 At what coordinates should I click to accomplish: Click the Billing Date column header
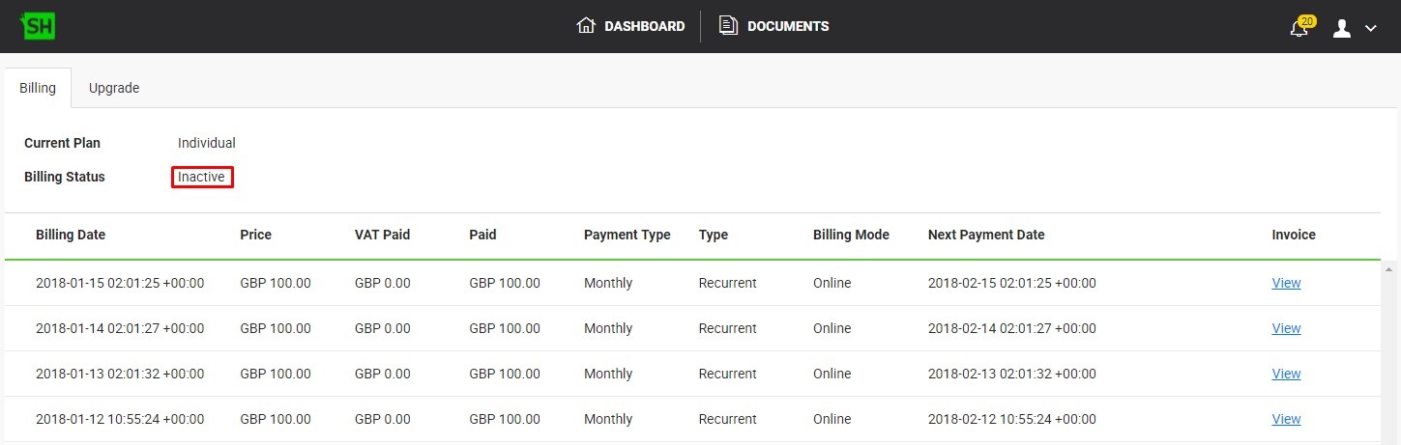71,235
